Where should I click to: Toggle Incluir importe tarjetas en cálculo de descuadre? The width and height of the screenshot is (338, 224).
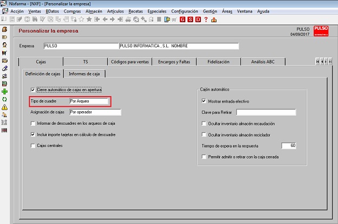(x=32, y=135)
